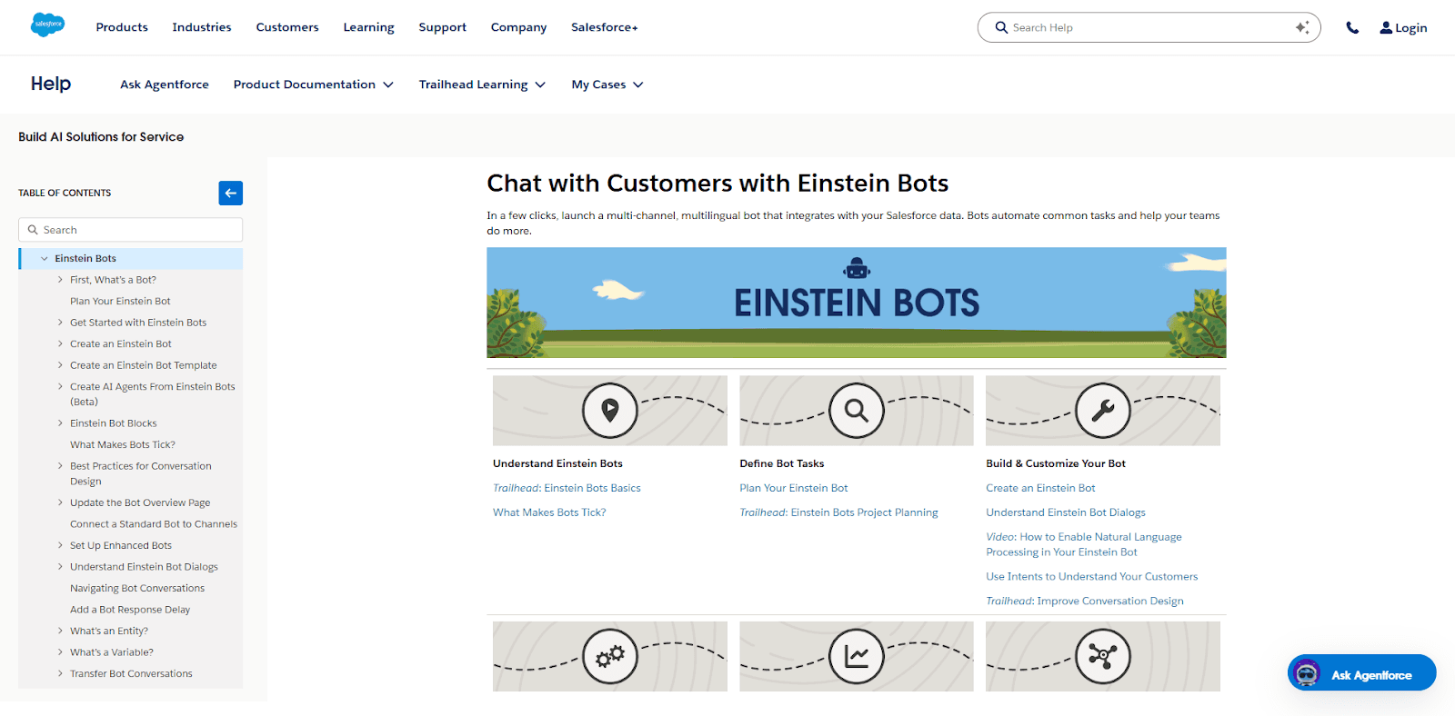
Task: Select Navigating Bot Conversations in sidebar
Action: (137, 588)
